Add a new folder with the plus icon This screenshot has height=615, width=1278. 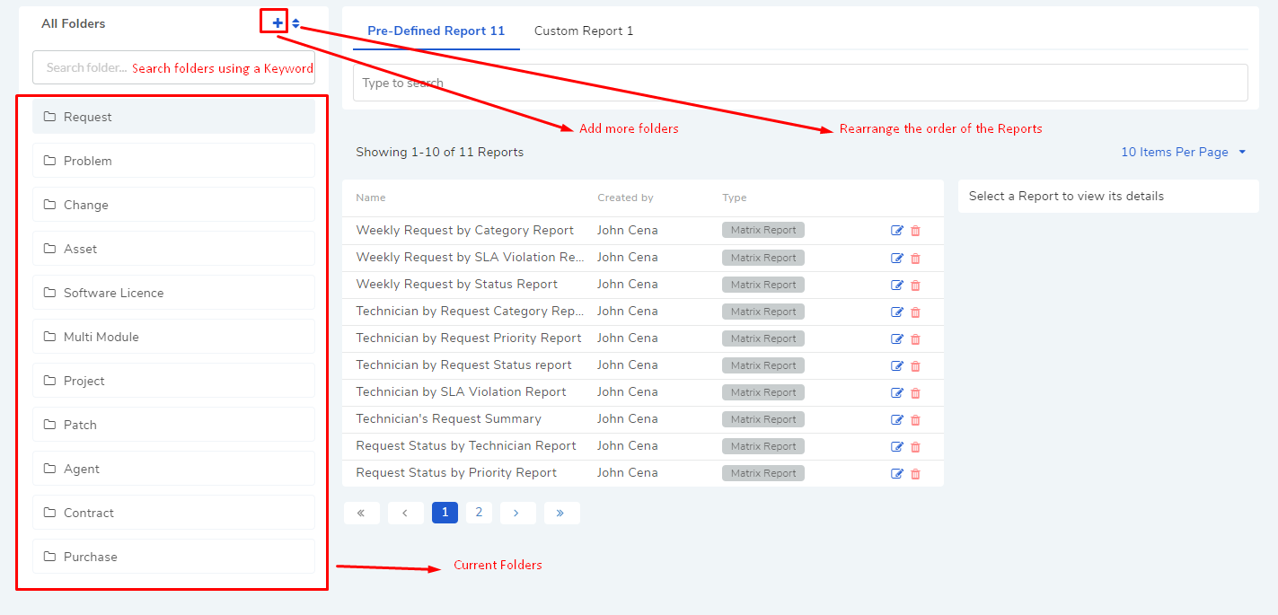coord(278,22)
